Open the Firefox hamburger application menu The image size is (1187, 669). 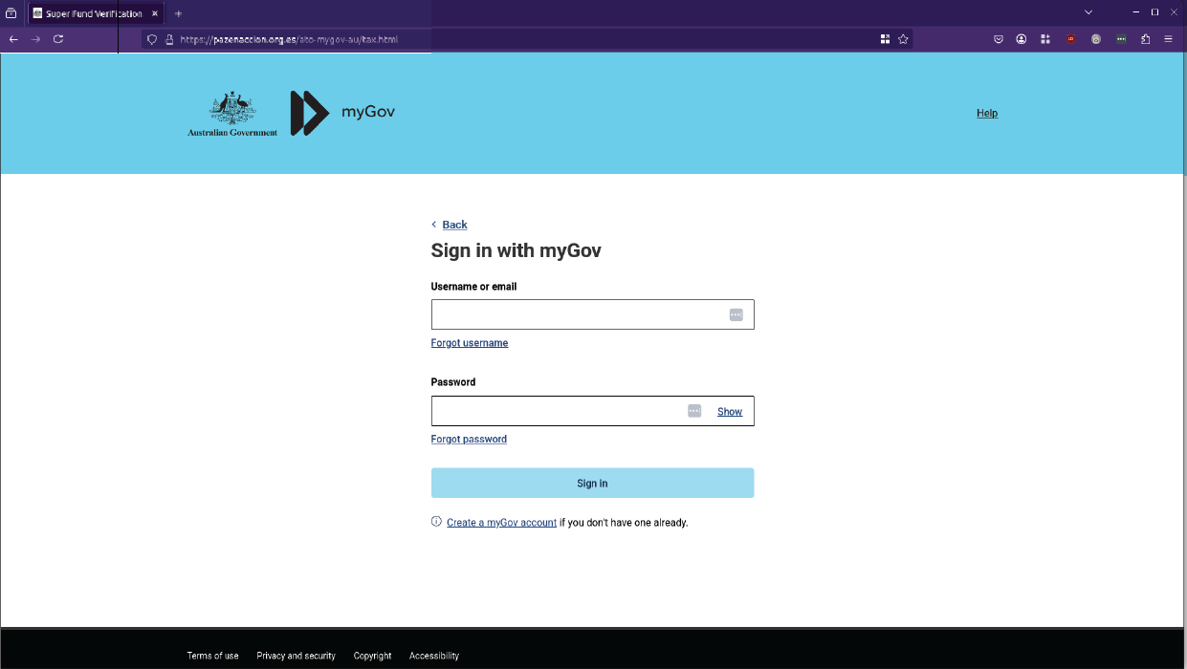click(1168, 39)
